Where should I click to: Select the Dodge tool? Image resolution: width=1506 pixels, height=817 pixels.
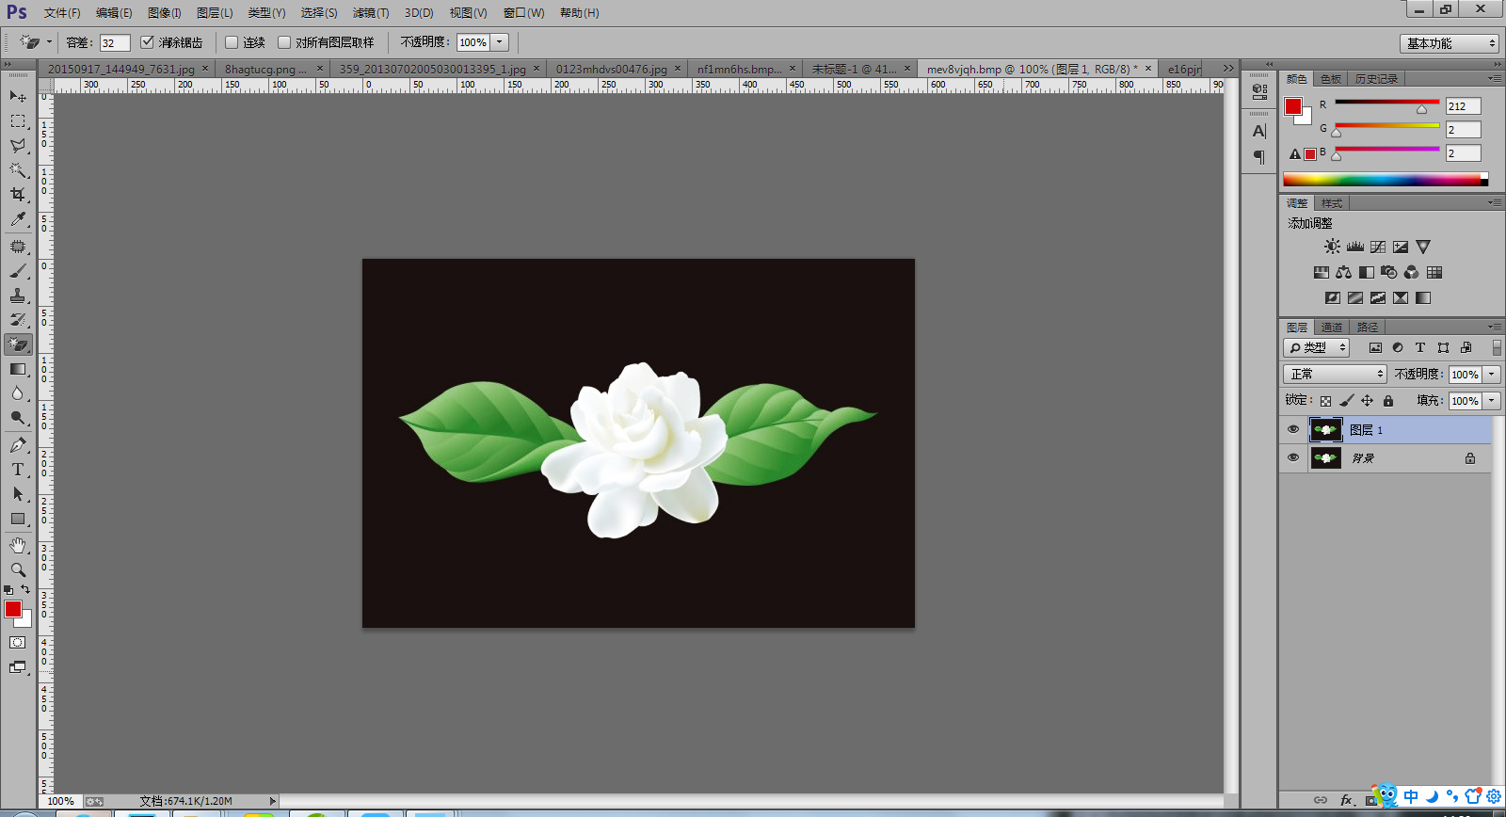[18, 418]
